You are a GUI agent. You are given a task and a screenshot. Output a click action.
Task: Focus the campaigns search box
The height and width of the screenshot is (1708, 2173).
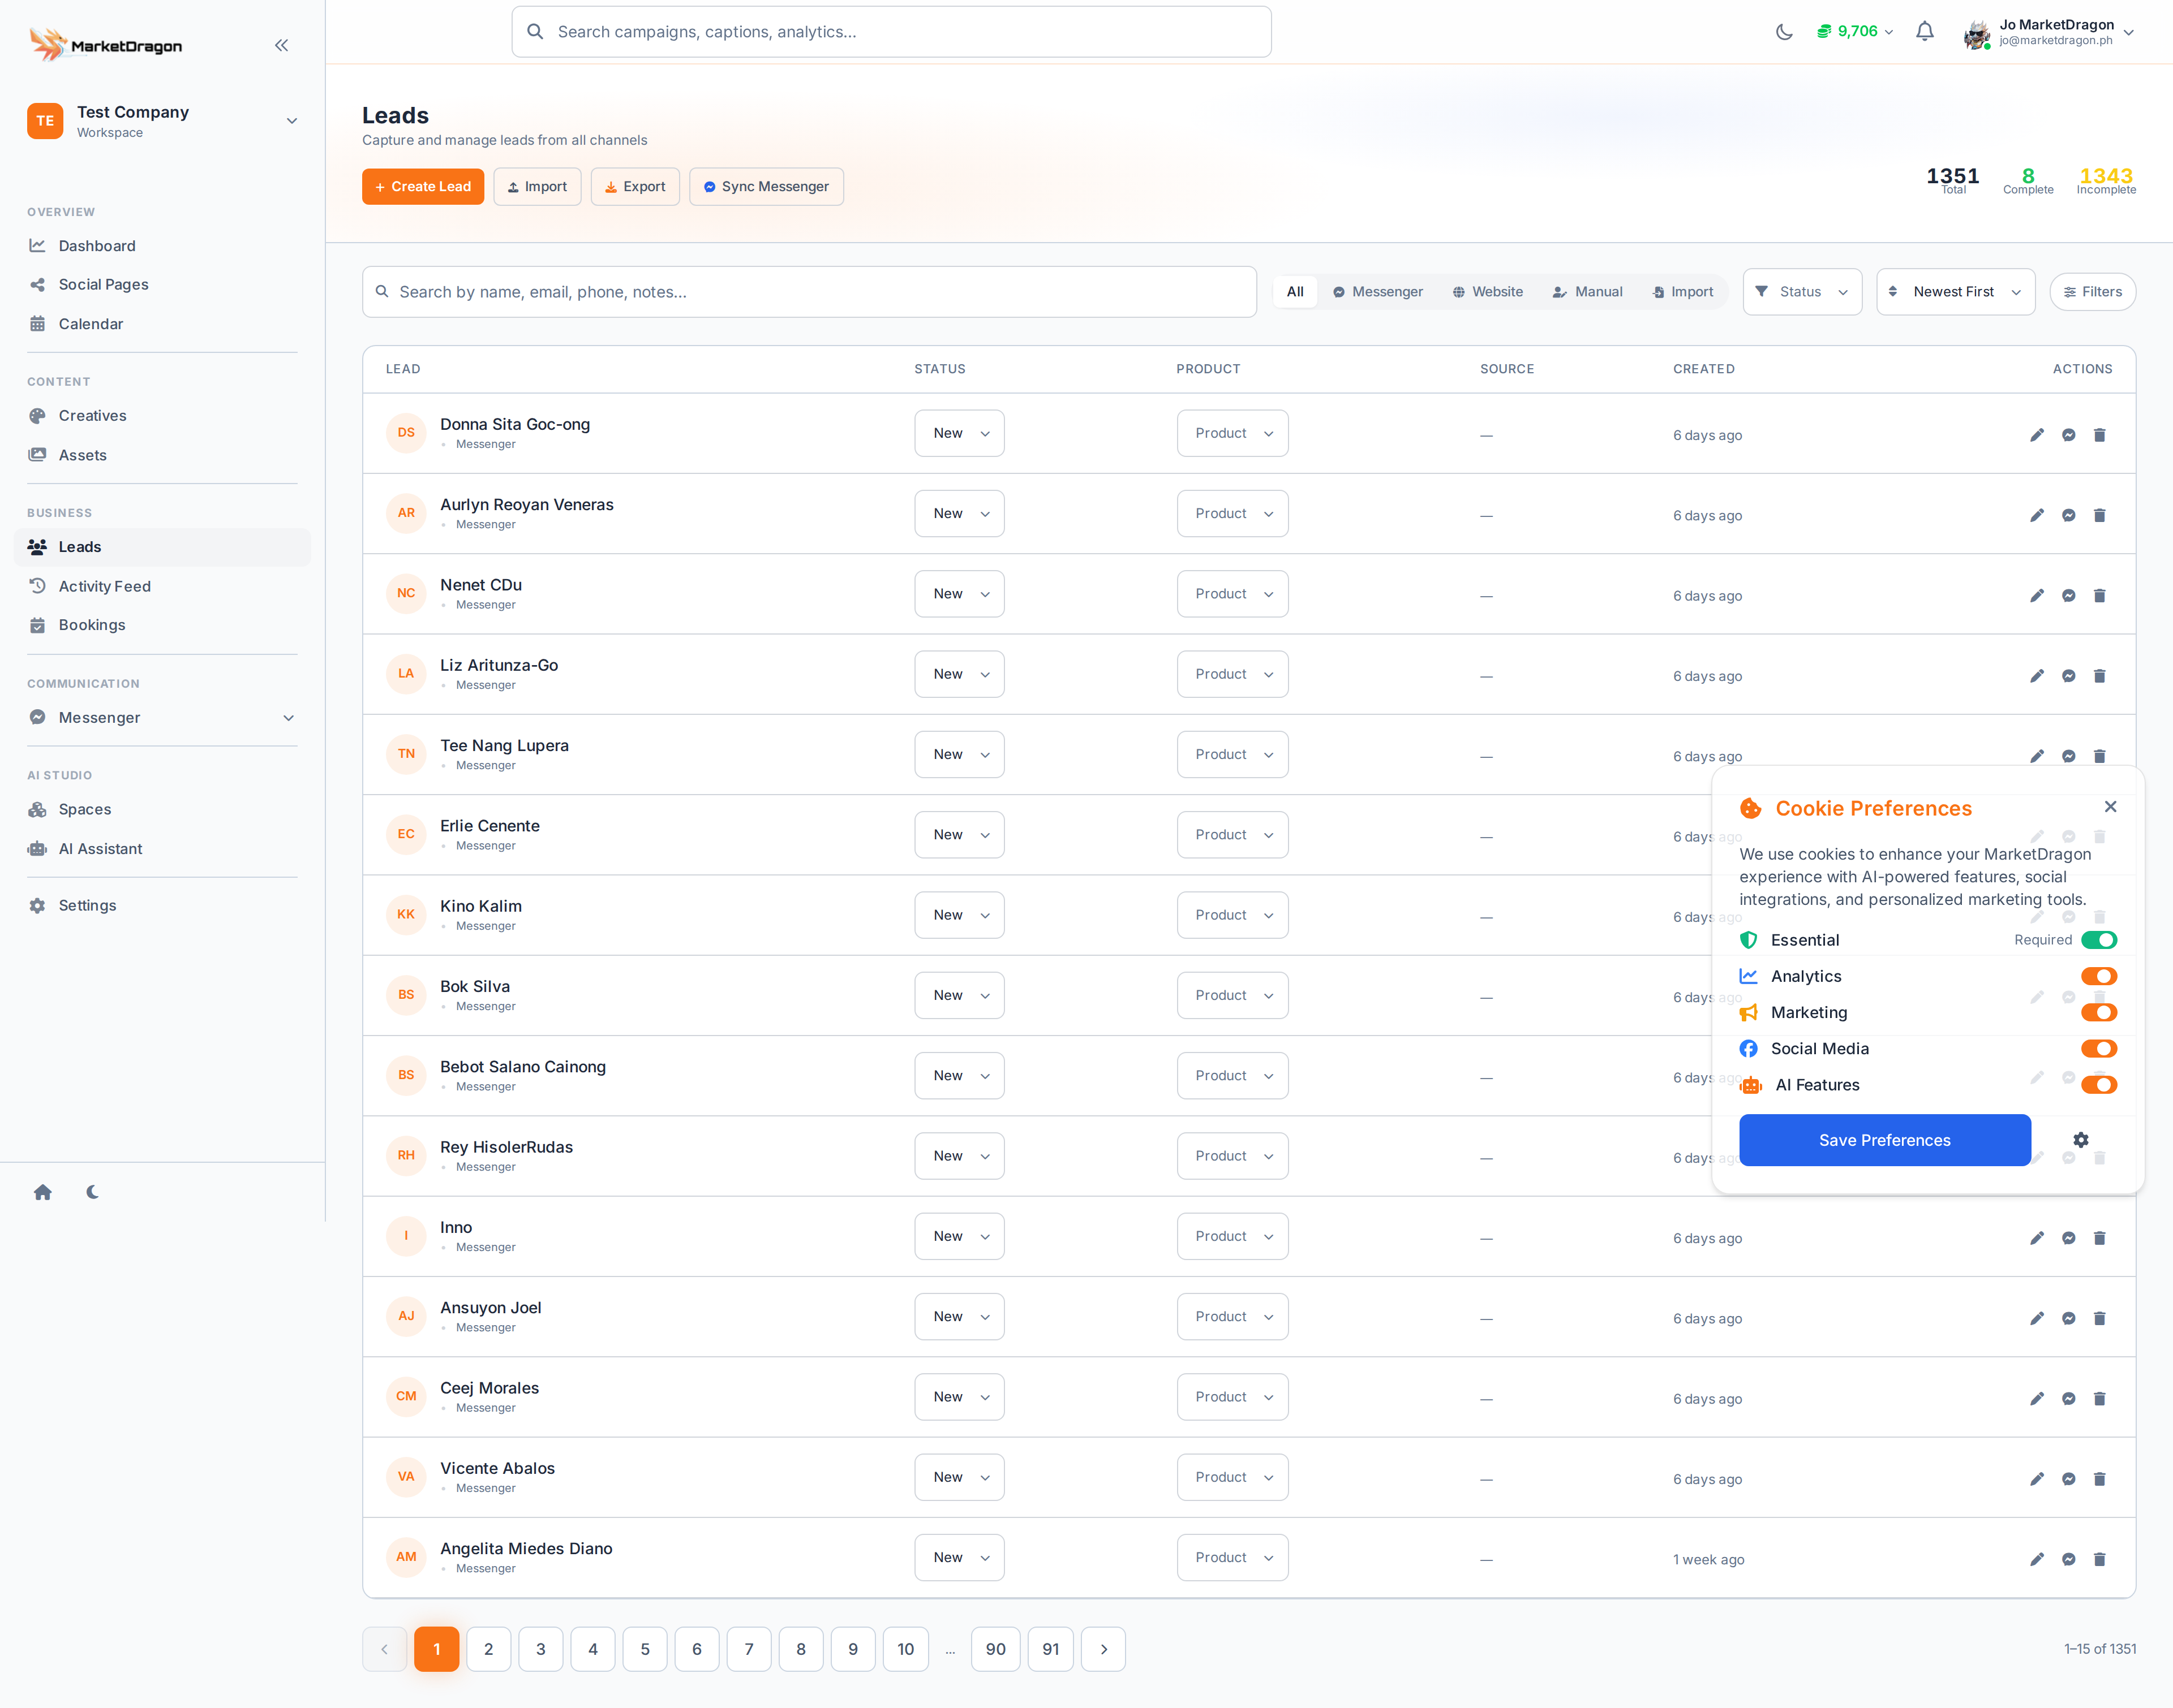click(891, 32)
